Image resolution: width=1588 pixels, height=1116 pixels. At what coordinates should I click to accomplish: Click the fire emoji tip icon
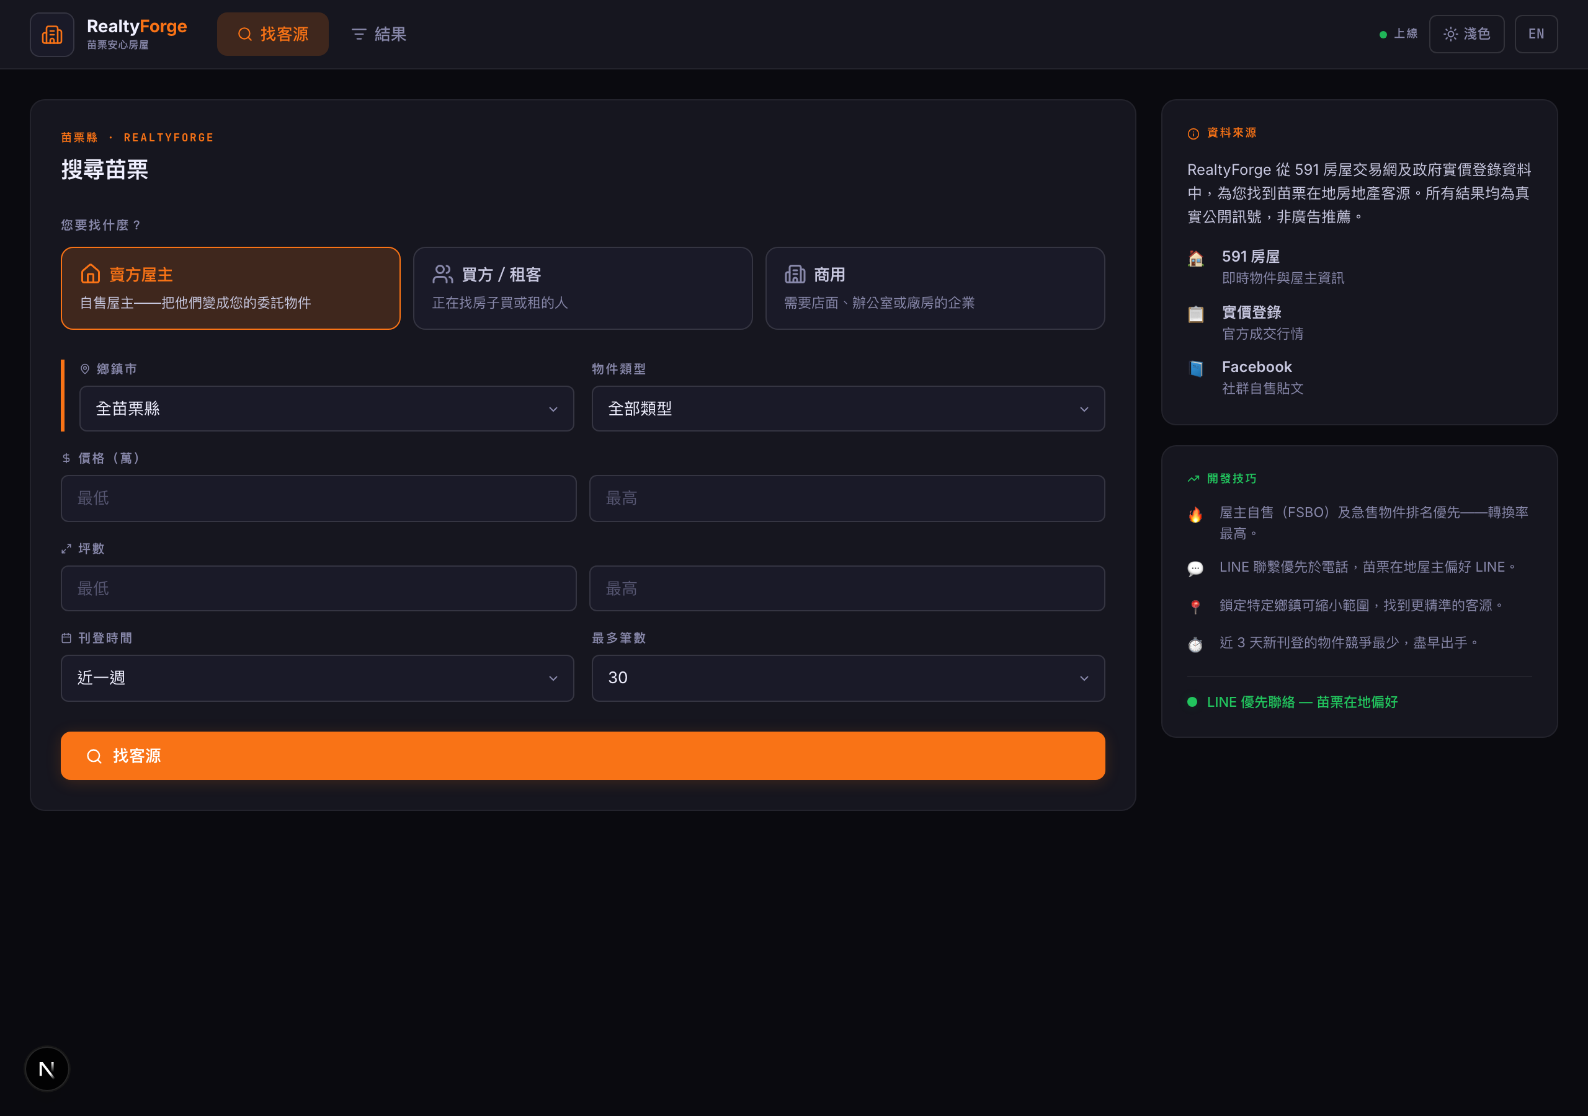[x=1195, y=514]
